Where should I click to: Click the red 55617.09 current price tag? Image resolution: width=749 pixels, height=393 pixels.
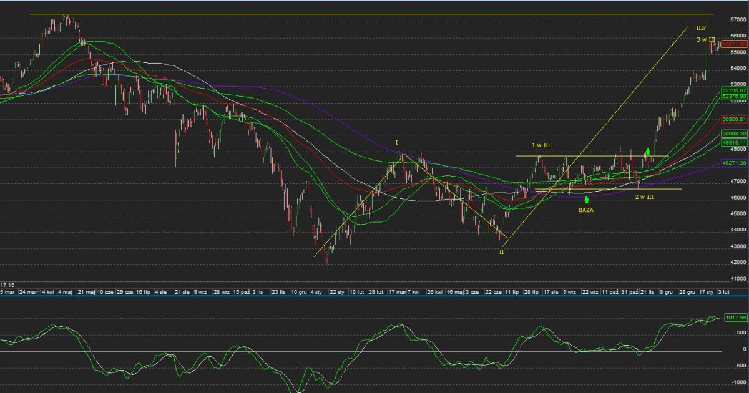pyautogui.click(x=735, y=44)
